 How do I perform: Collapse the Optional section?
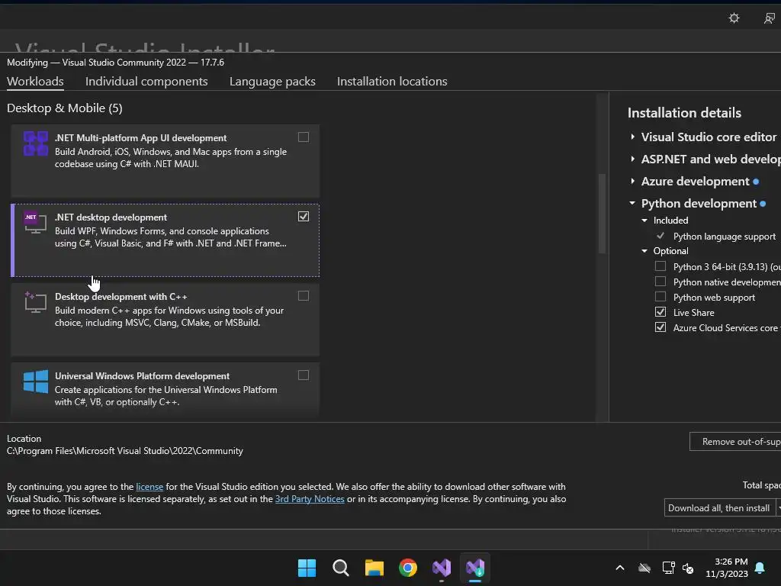[x=644, y=251]
